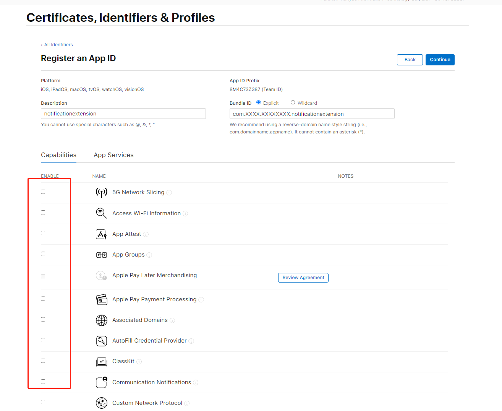Click the Custom Network Protocol icon

[x=101, y=403]
